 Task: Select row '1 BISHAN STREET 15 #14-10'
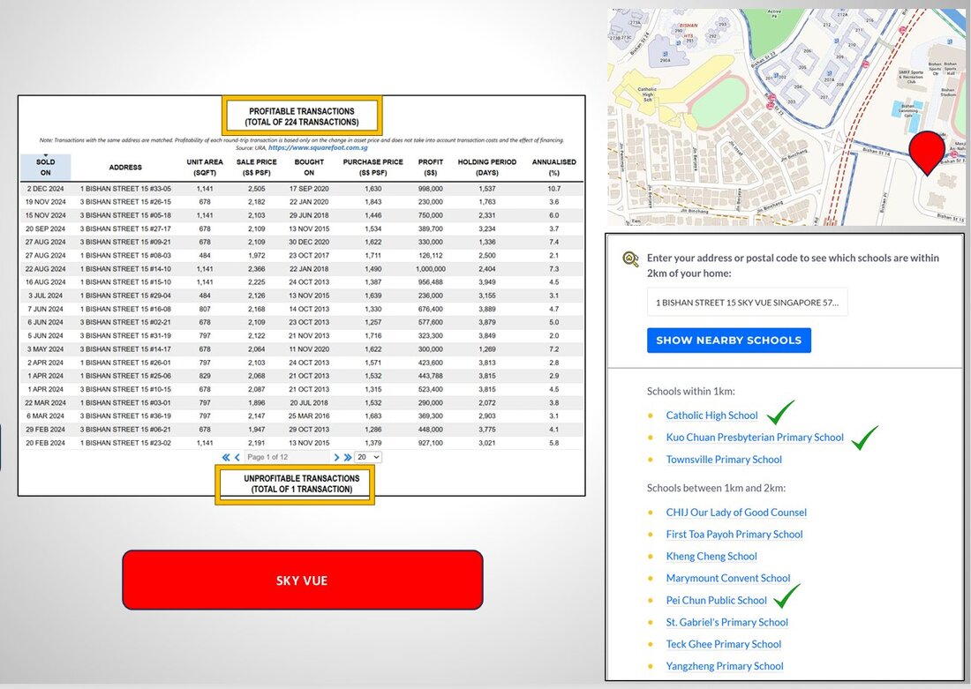tap(302, 269)
